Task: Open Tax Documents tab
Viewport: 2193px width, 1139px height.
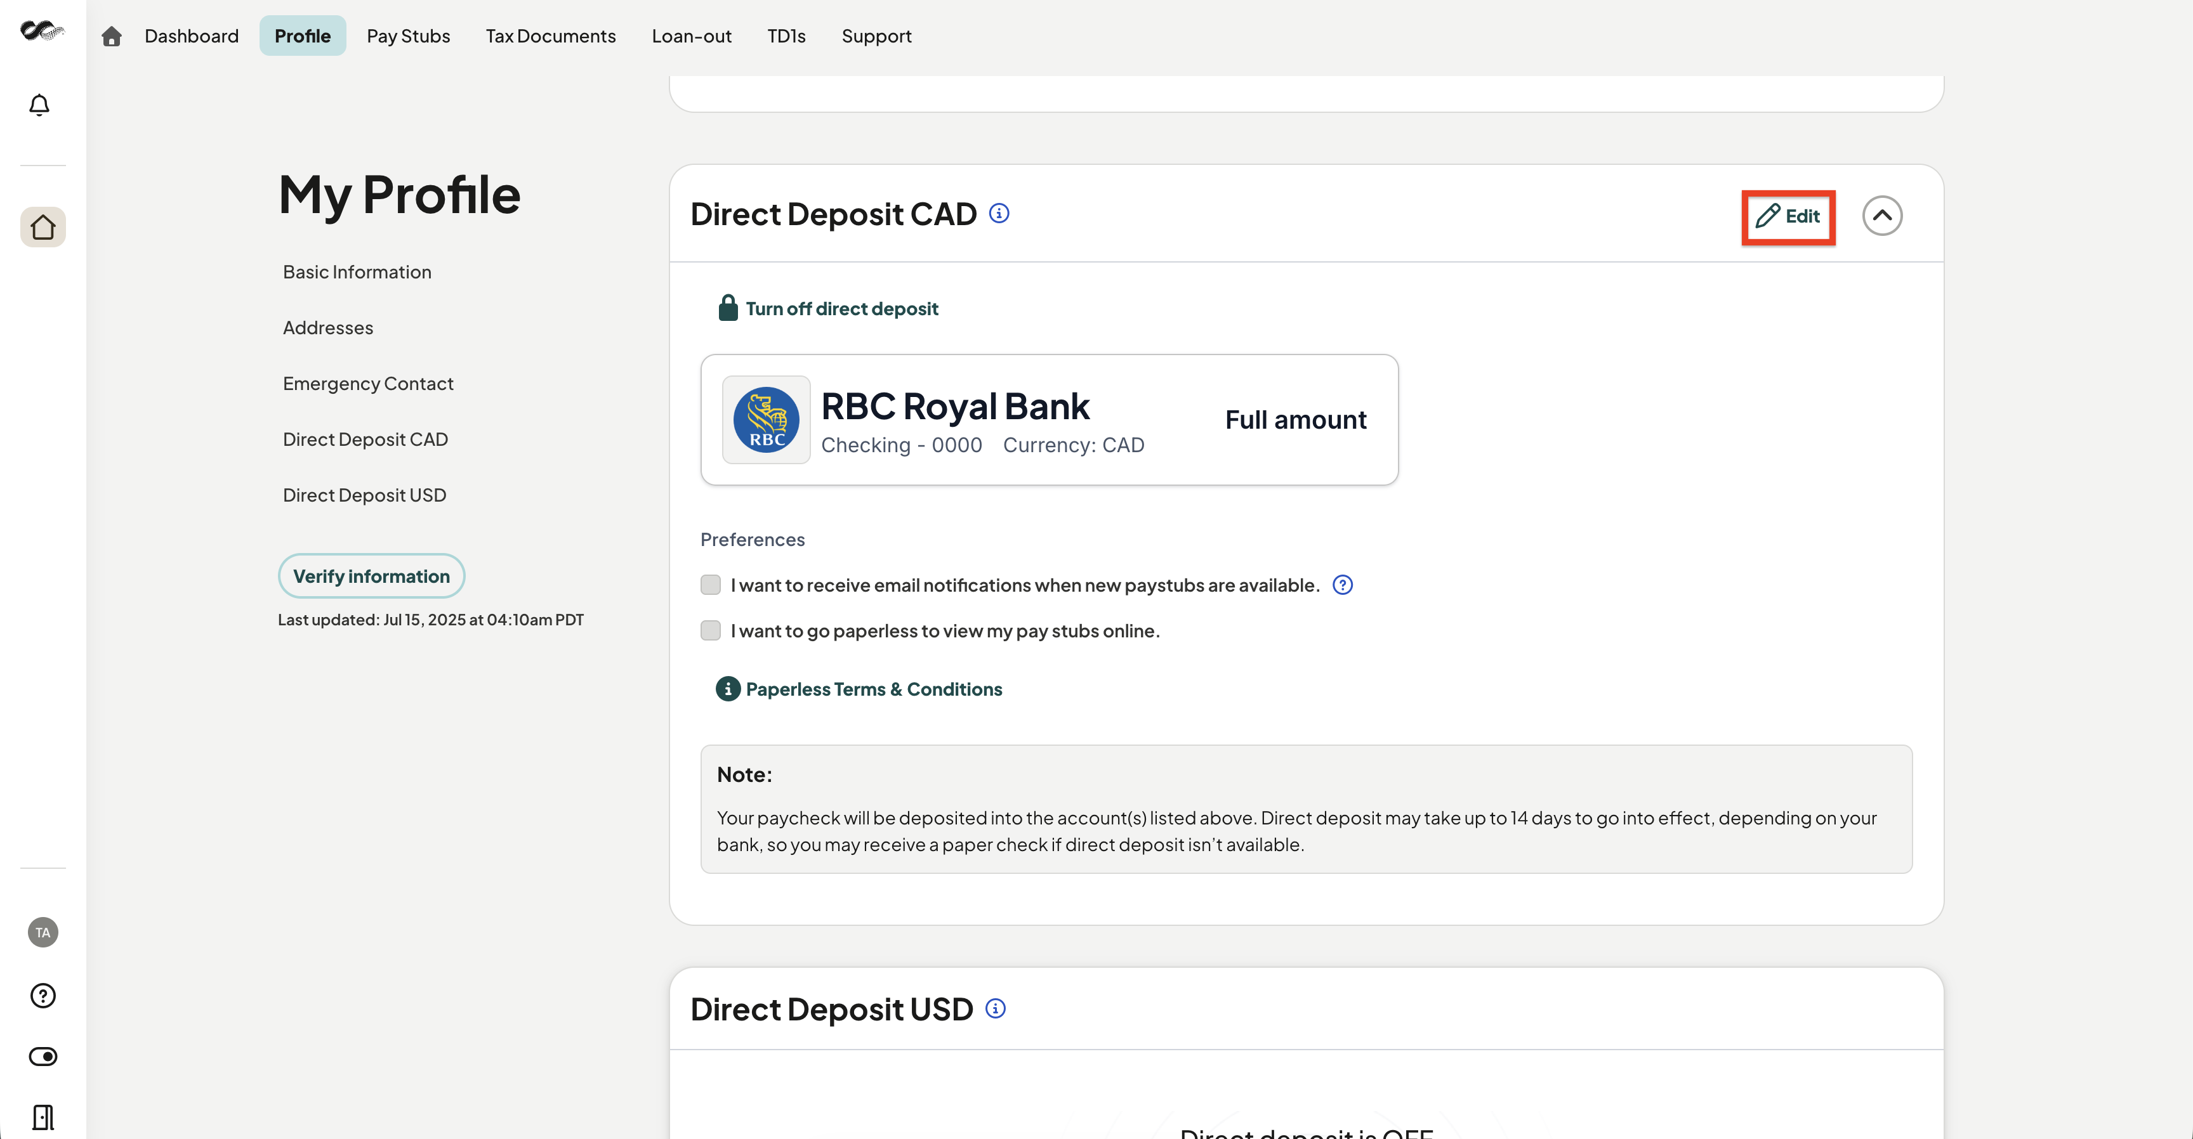Action: [x=551, y=36]
